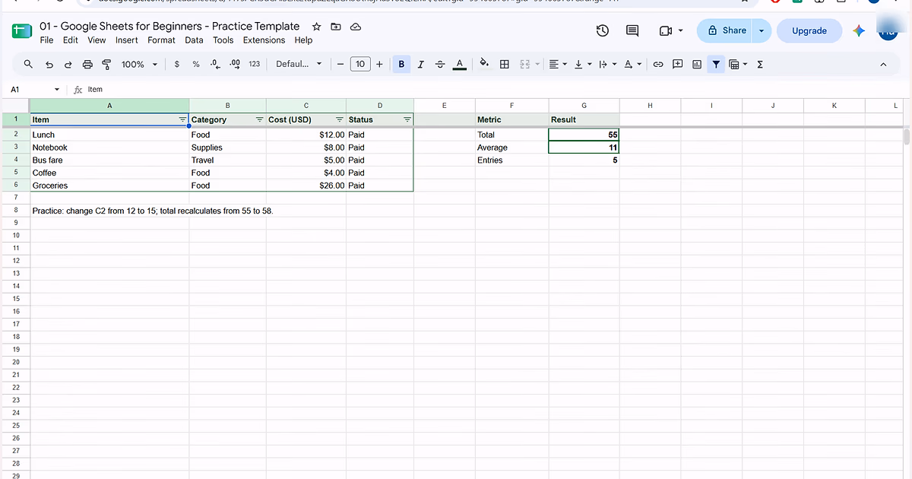
Task: Open the Tools menu
Action: (223, 40)
